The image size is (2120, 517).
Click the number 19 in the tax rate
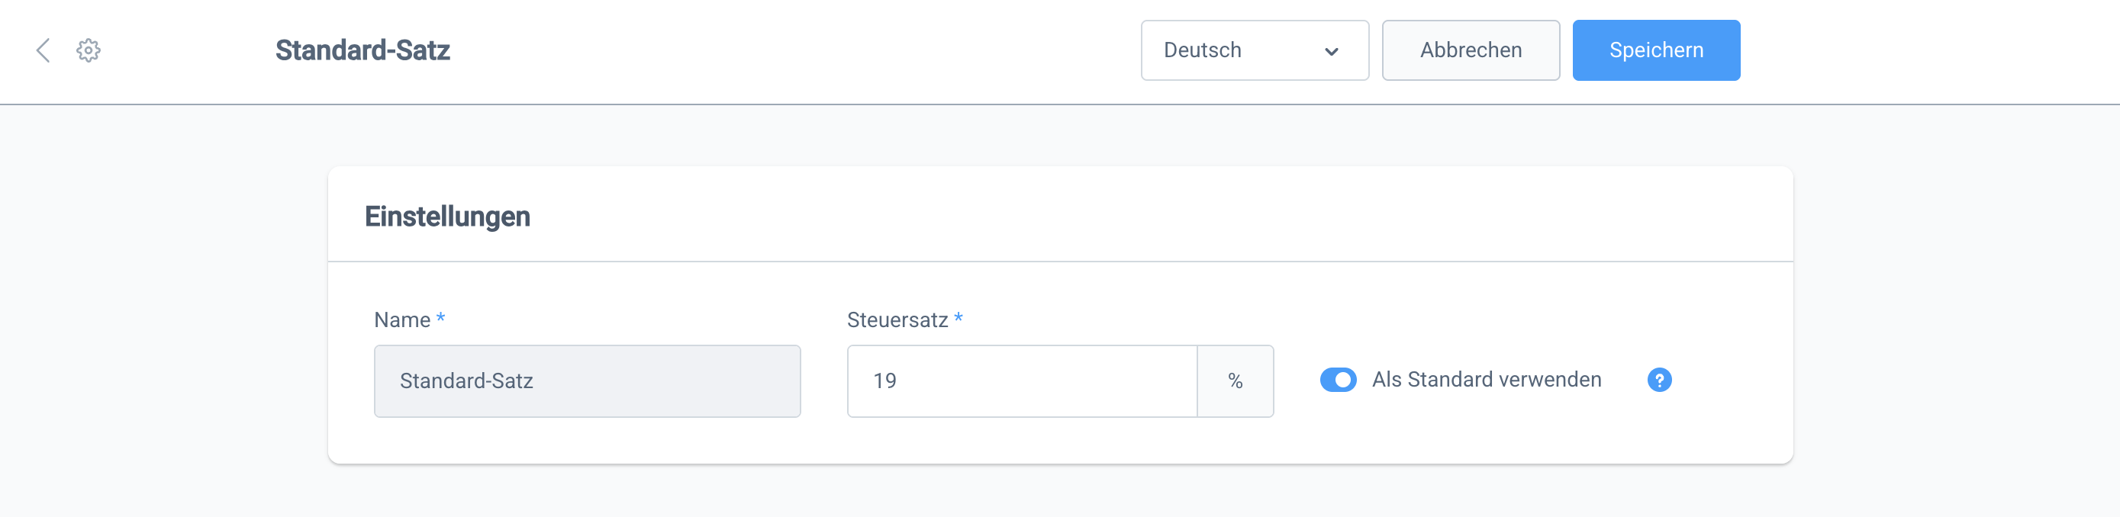click(884, 381)
